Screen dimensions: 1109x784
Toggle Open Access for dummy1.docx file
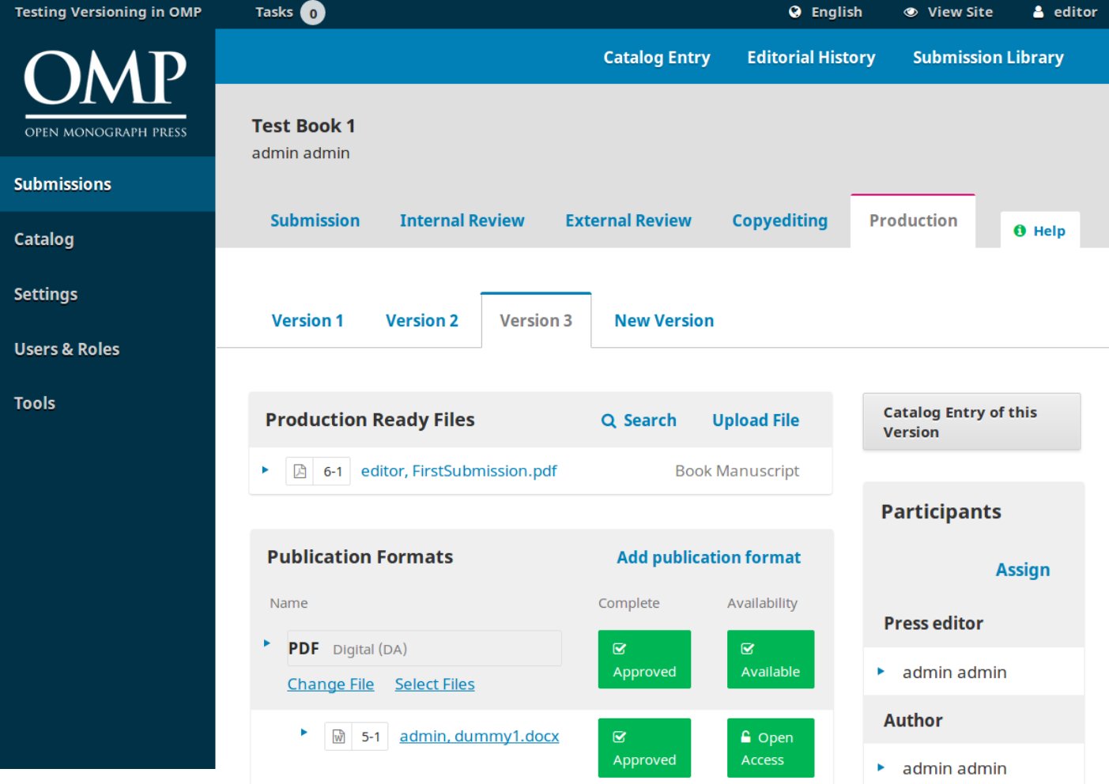coord(771,748)
